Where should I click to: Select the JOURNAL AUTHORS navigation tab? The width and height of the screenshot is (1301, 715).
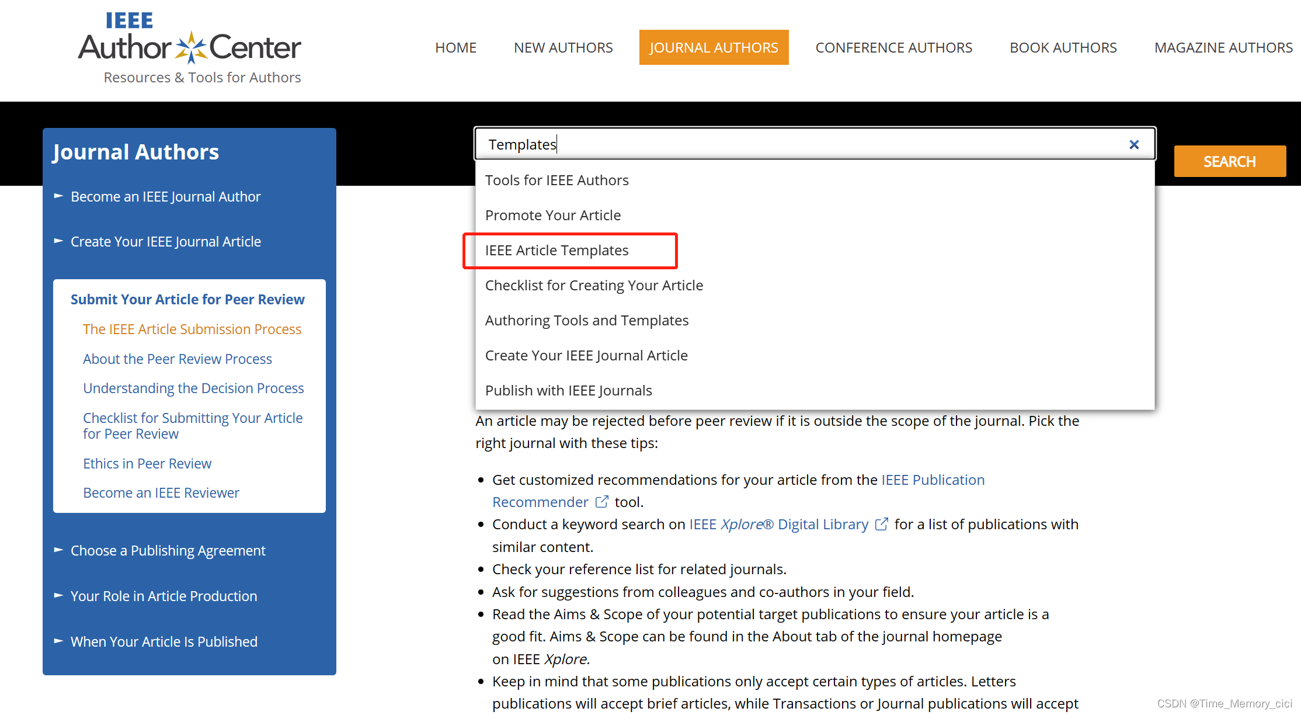coord(714,47)
